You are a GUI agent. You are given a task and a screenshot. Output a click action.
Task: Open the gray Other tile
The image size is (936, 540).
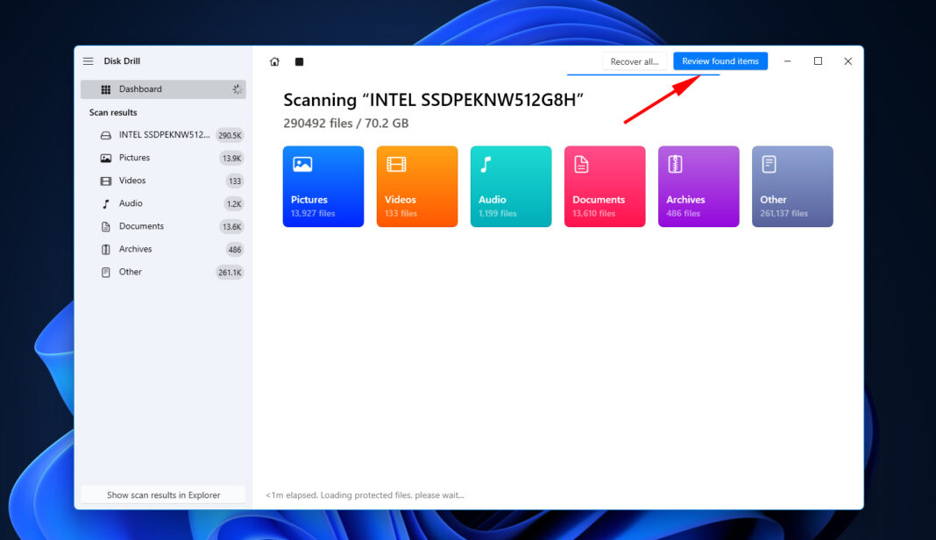791,187
